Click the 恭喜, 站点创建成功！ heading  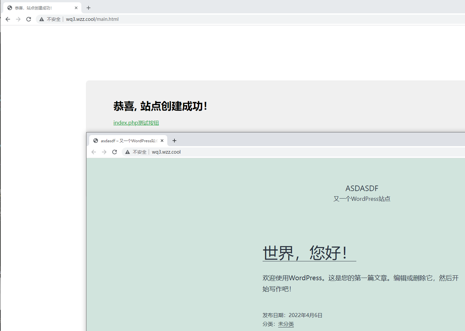(160, 106)
